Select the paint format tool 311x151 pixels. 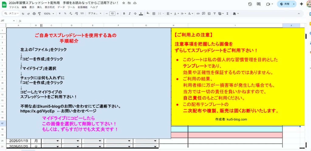coord(39,14)
